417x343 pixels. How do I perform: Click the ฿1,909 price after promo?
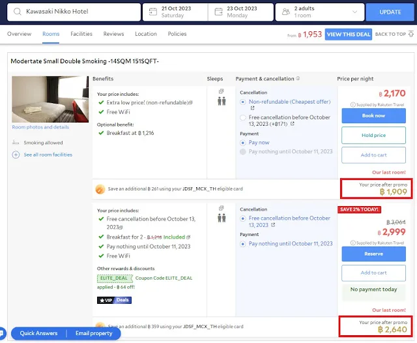[393, 192]
